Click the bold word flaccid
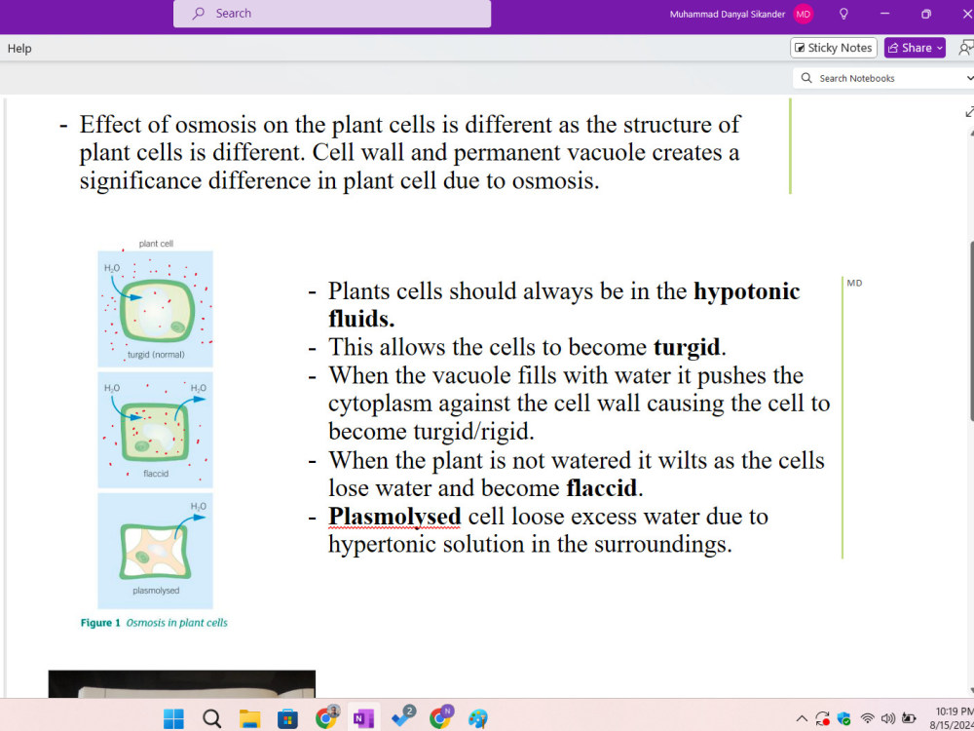The width and height of the screenshot is (974, 731). (601, 488)
